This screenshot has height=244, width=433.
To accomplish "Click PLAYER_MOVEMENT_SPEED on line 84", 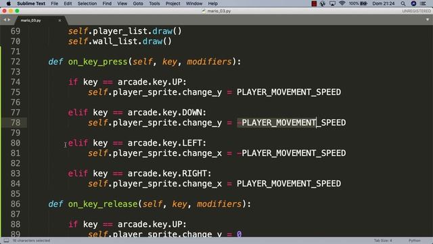I will point(289,184).
